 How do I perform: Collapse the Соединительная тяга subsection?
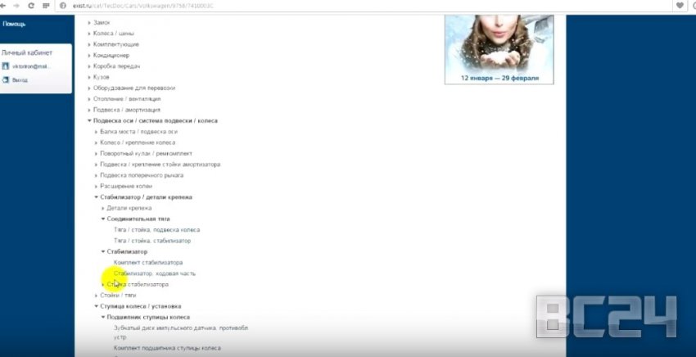click(x=103, y=219)
